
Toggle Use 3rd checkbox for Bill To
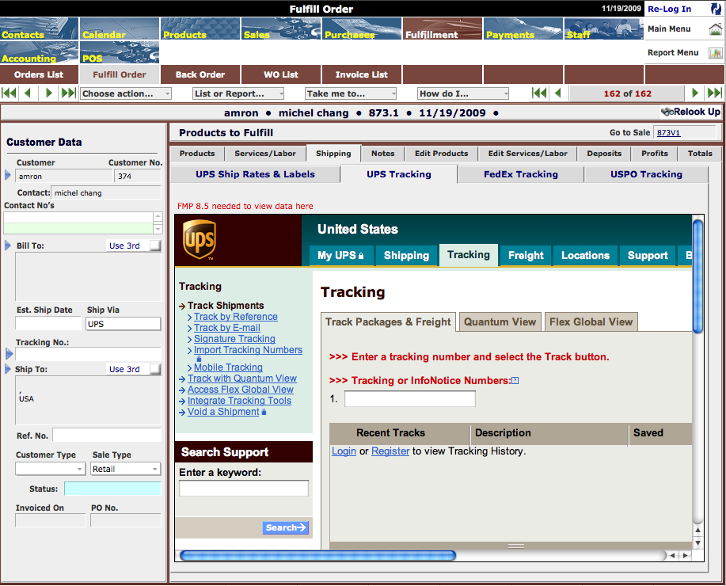coord(155,245)
